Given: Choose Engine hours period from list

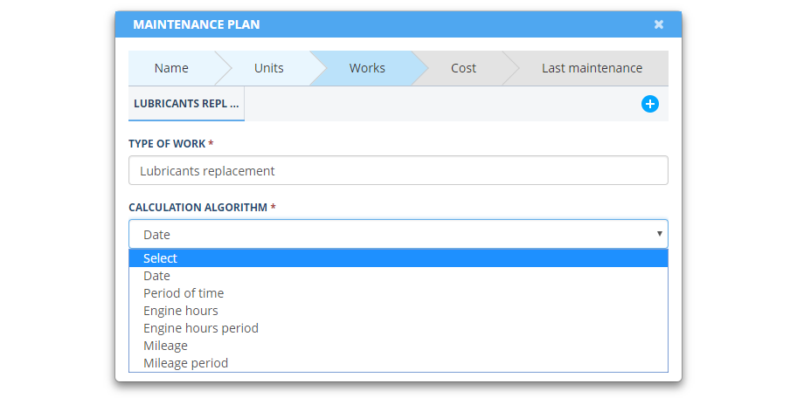Looking at the screenshot, I should coord(398,328).
